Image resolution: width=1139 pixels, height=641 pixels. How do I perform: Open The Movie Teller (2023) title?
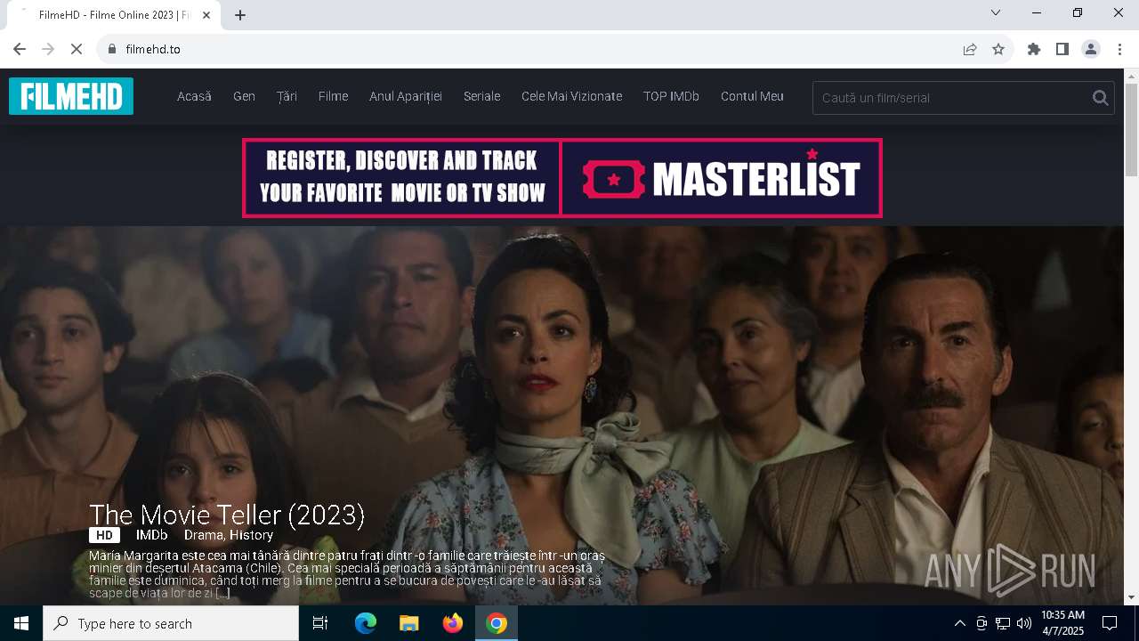pos(227,515)
